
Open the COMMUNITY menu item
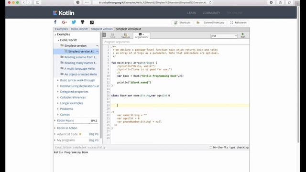211,13
